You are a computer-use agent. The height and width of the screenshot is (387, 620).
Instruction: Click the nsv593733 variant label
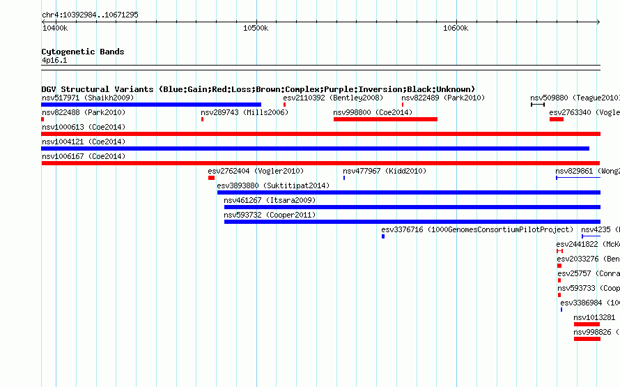pos(589,288)
